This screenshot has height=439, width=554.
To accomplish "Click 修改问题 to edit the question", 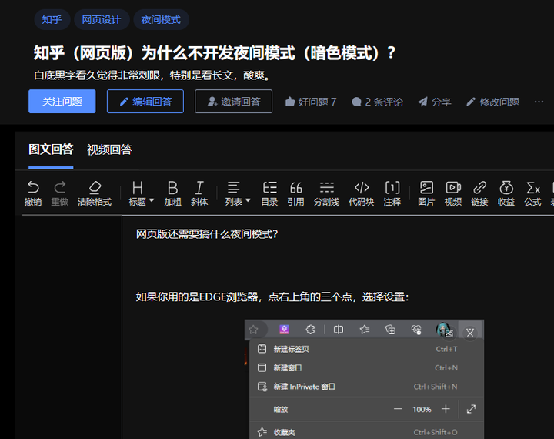I will [492, 102].
